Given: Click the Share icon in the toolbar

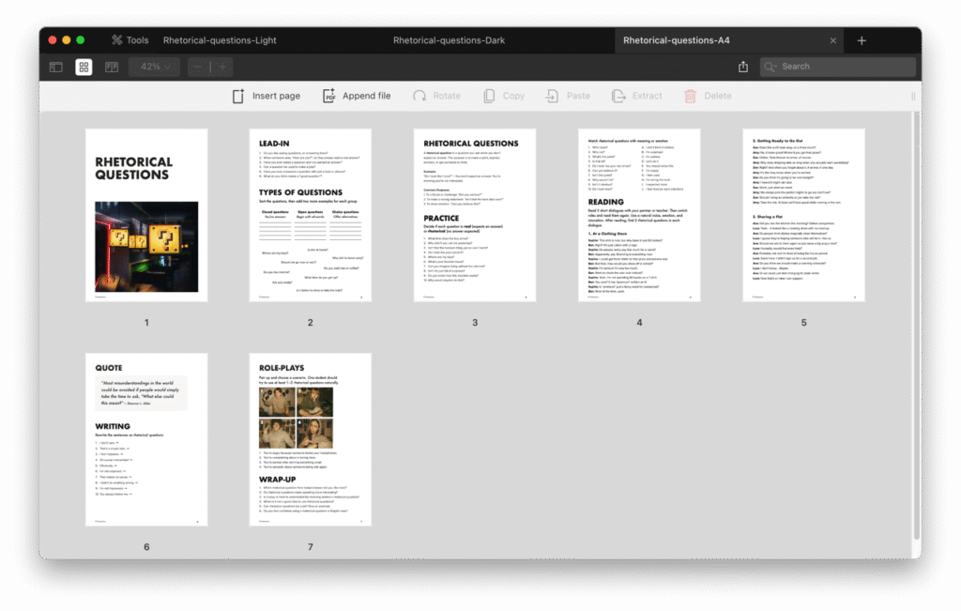Looking at the screenshot, I should coord(742,67).
